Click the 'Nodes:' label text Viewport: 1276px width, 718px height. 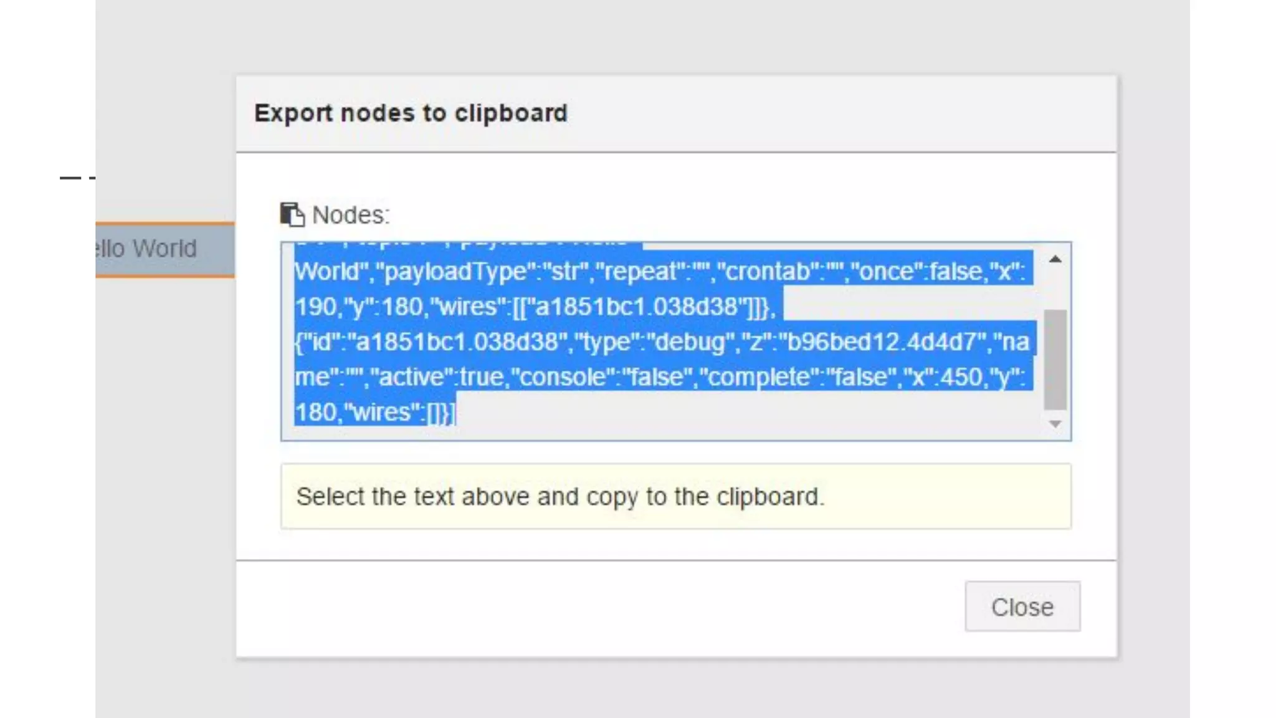click(351, 215)
